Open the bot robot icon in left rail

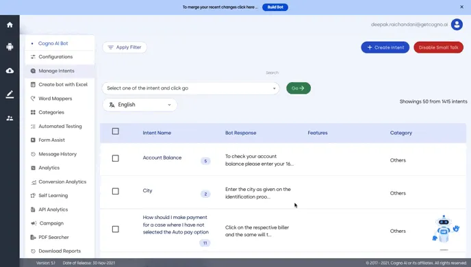coord(10,47)
